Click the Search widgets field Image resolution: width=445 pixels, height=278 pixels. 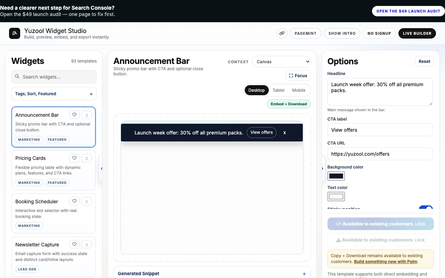pyautogui.click(x=54, y=77)
